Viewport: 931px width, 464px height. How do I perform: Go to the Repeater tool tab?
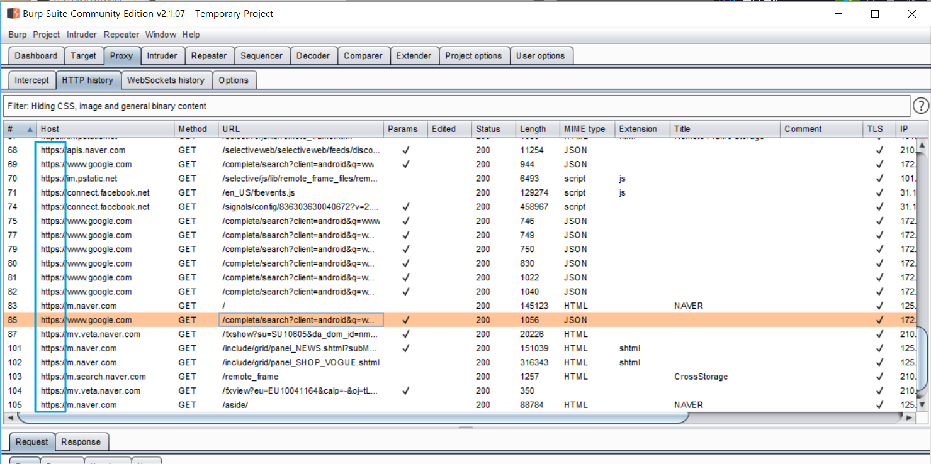[x=209, y=55]
